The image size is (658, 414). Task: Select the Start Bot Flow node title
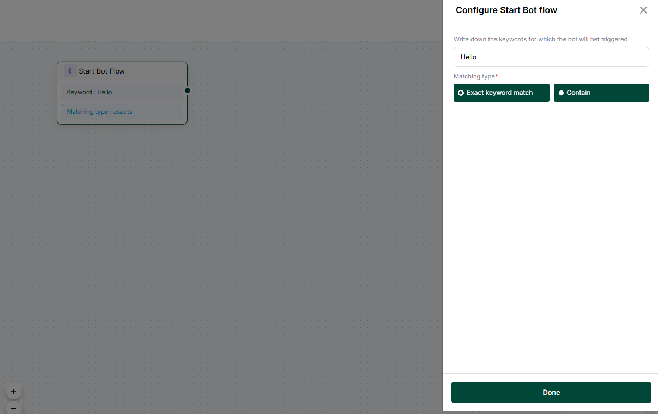coord(102,71)
